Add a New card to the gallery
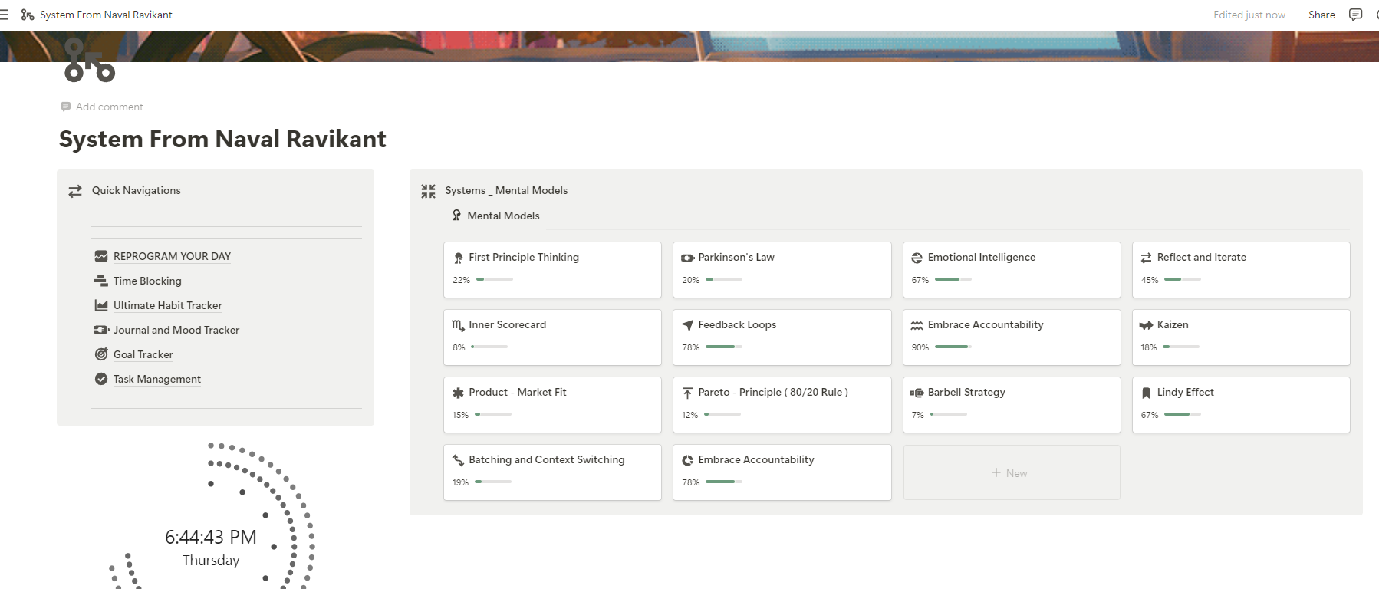Image resolution: width=1379 pixels, height=589 pixels. [1011, 473]
